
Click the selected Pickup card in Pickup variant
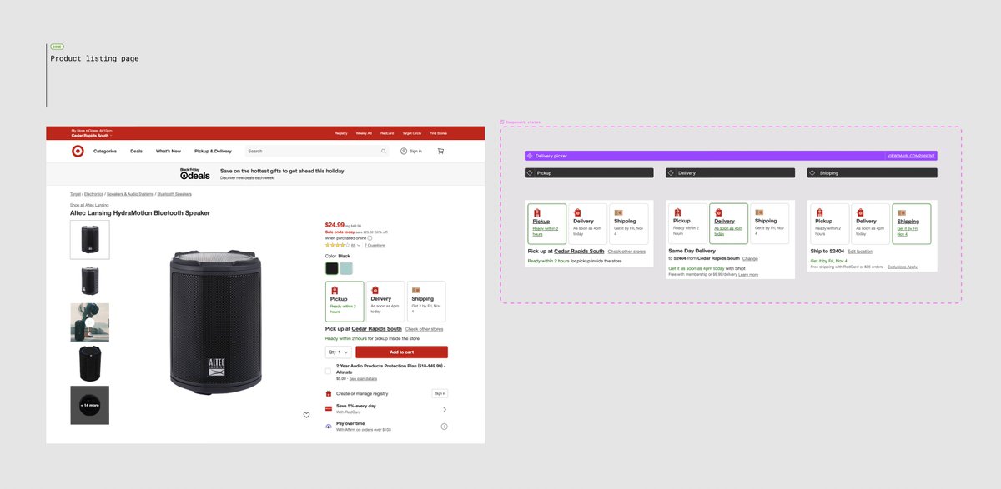pos(547,223)
